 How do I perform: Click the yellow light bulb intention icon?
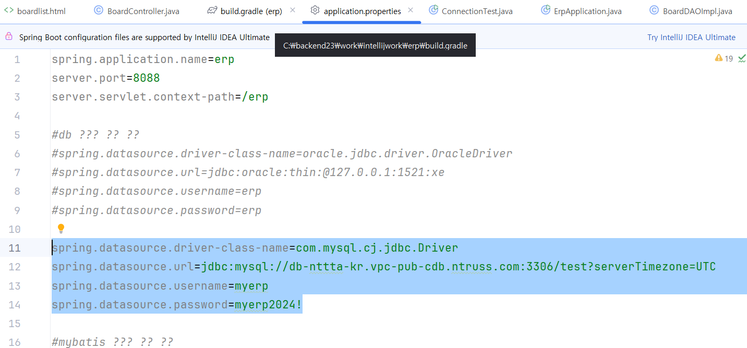coord(61,229)
